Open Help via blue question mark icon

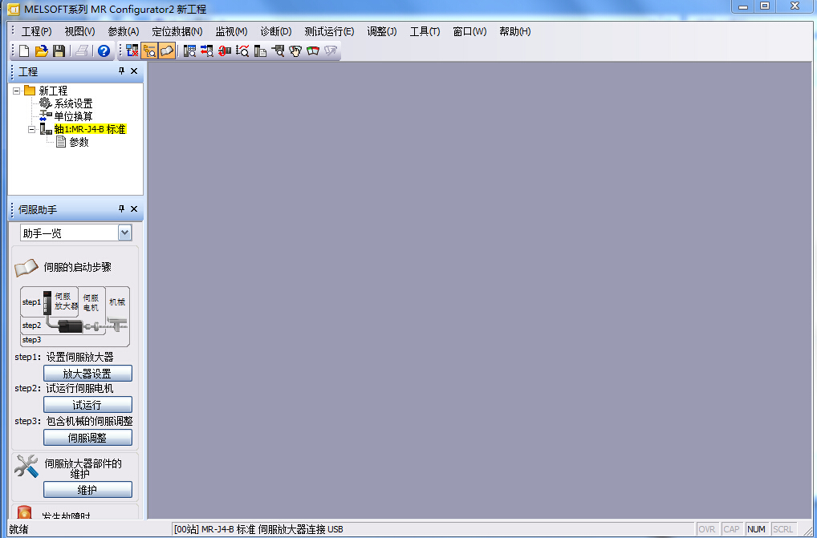click(104, 51)
